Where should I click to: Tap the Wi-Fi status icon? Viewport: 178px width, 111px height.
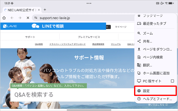[x=166, y=3]
